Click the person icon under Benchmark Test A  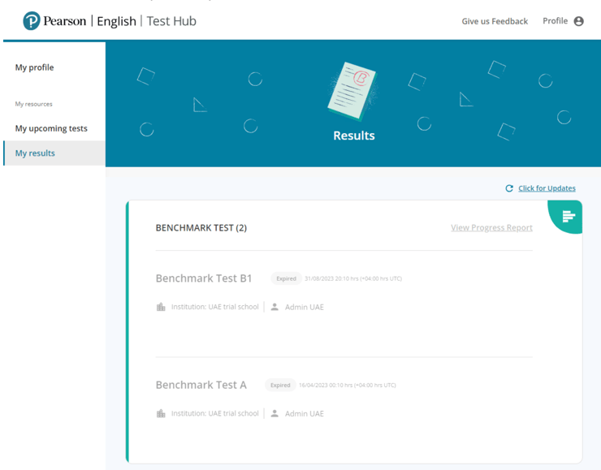(275, 413)
